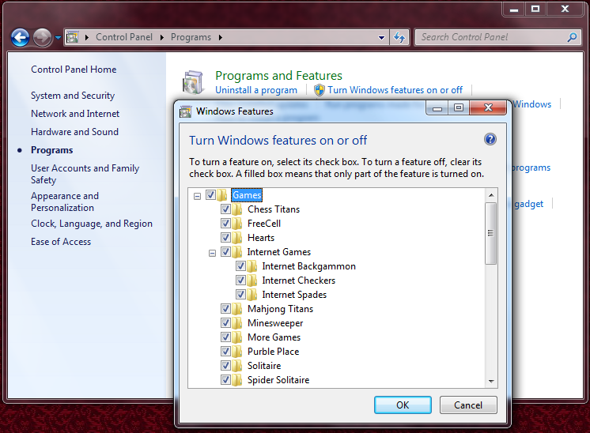The image size is (590, 433).
Task: Click scroll up arrow in features list
Action: pyautogui.click(x=491, y=195)
